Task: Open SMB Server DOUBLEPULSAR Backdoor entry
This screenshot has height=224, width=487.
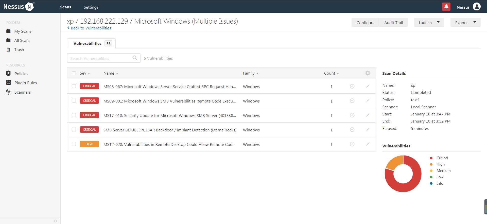Action: [170, 130]
